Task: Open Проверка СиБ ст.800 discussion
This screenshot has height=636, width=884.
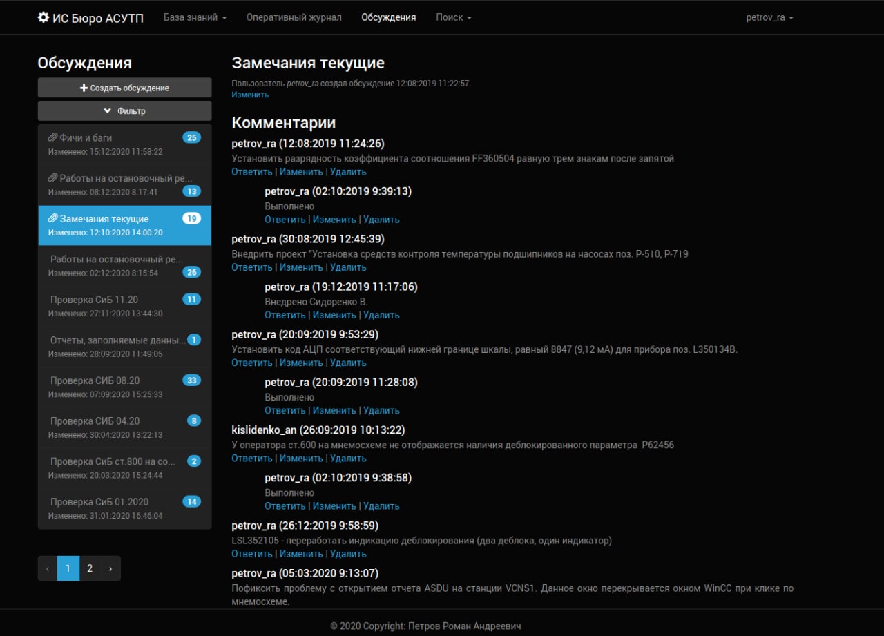Action: [125, 468]
